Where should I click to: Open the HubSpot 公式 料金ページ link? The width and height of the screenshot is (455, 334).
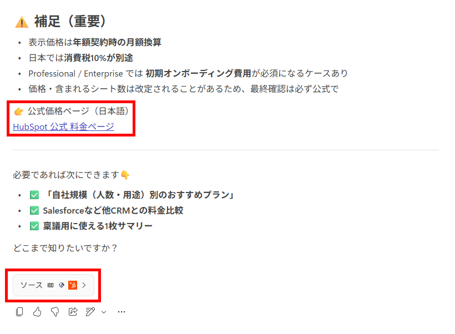(x=64, y=127)
